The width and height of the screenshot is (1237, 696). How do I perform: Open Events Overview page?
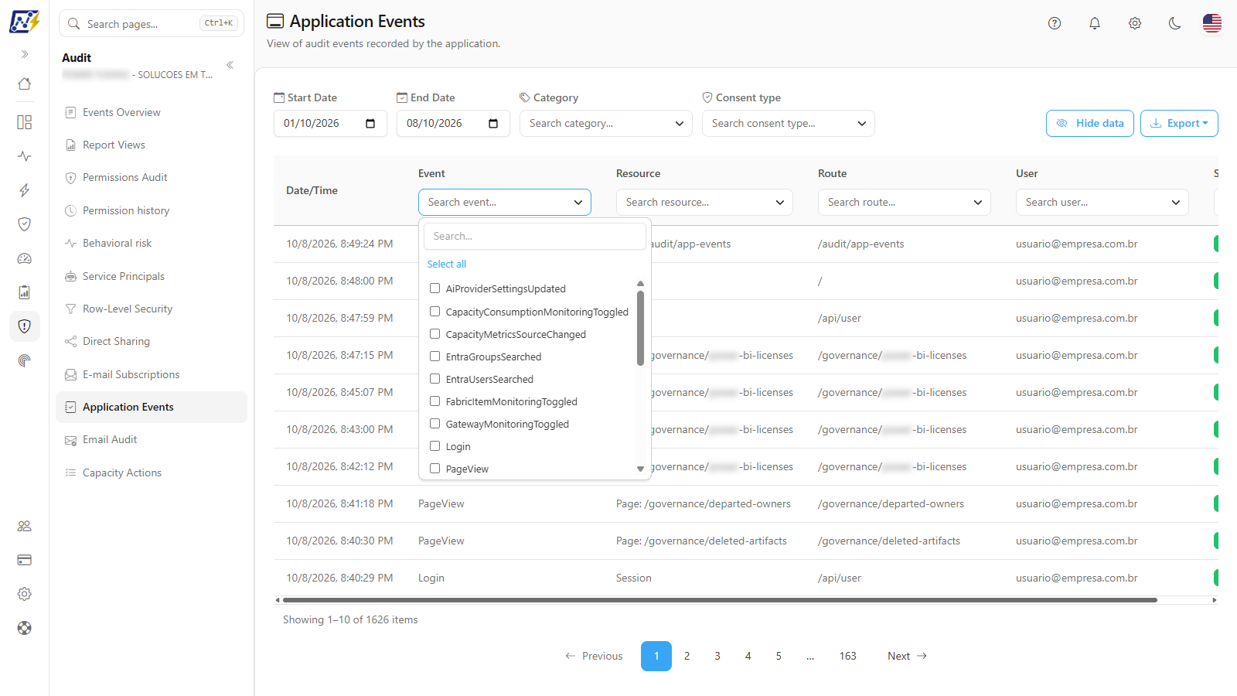[152, 113]
